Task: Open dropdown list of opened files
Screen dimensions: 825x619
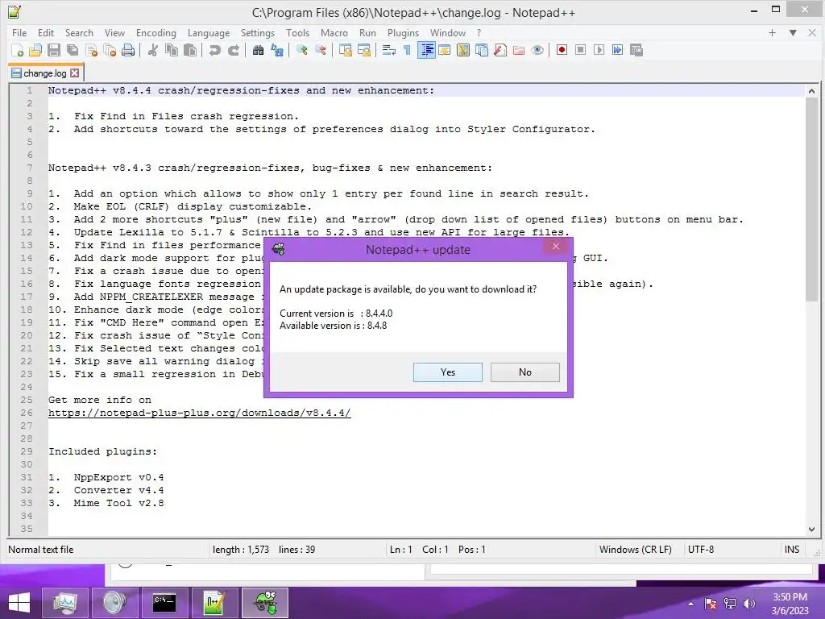Action: tap(793, 32)
